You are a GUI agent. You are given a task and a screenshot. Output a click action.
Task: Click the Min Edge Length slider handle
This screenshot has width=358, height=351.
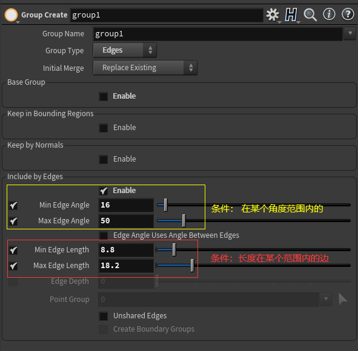[x=174, y=250]
